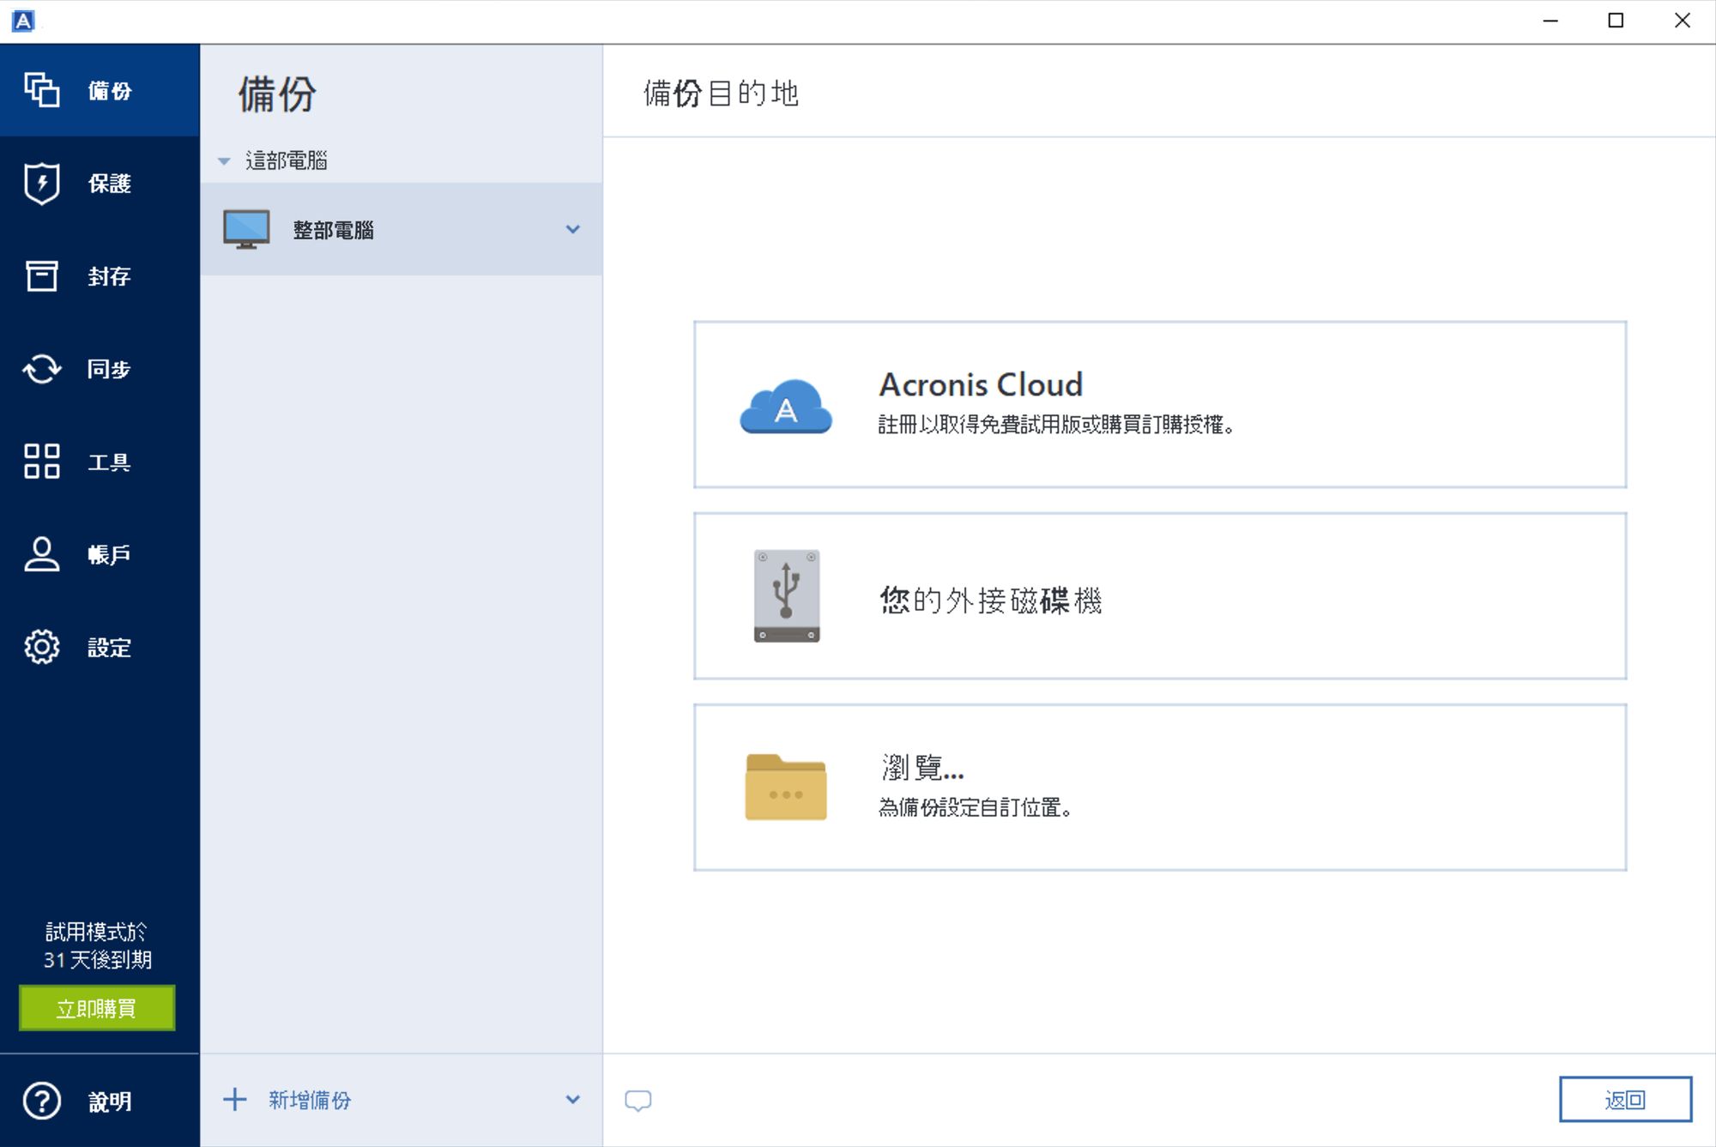Click the 這部電腦 group header text
The width and height of the screenshot is (1716, 1147).
pos(287,160)
